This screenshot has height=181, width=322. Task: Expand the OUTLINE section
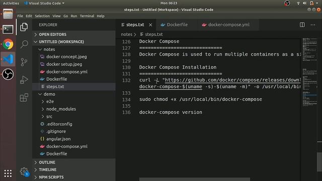(47, 162)
